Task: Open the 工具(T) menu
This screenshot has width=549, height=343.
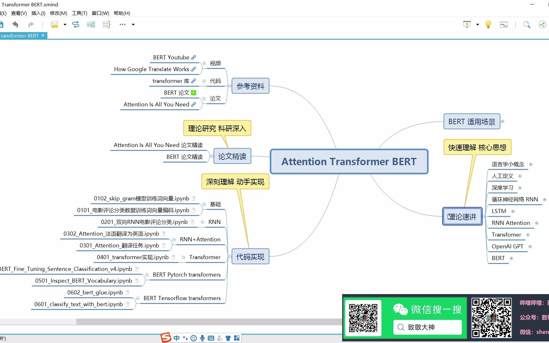Action: pyautogui.click(x=79, y=13)
